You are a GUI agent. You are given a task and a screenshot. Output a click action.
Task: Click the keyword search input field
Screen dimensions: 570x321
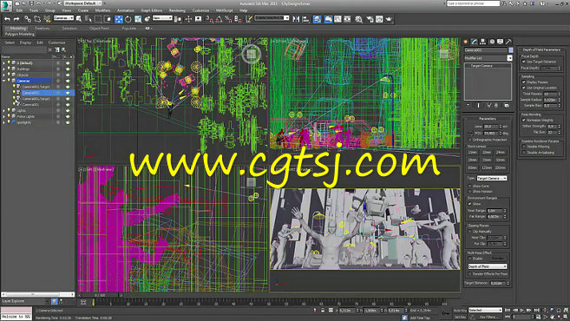(x=474, y=3)
